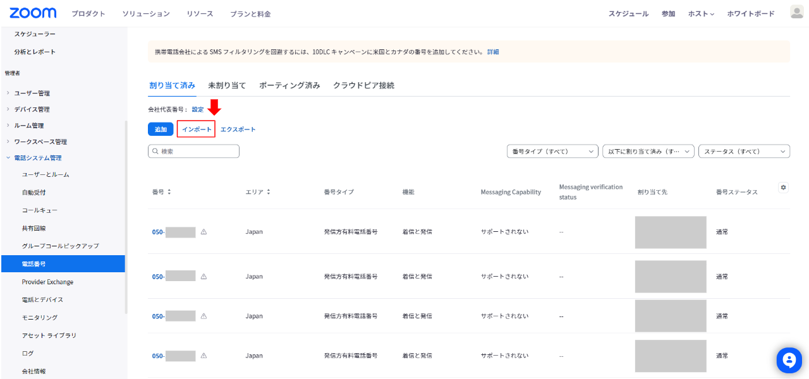Click warning icon in second 050 row
The height and width of the screenshot is (379, 809).
point(204,277)
